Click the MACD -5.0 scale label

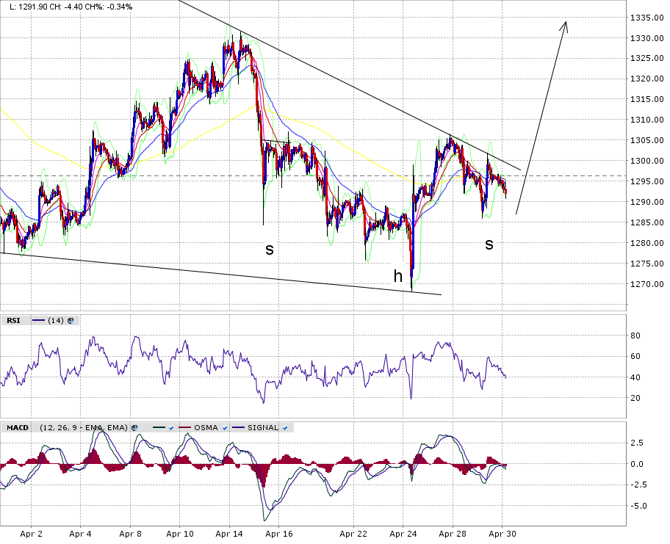pyautogui.click(x=638, y=506)
